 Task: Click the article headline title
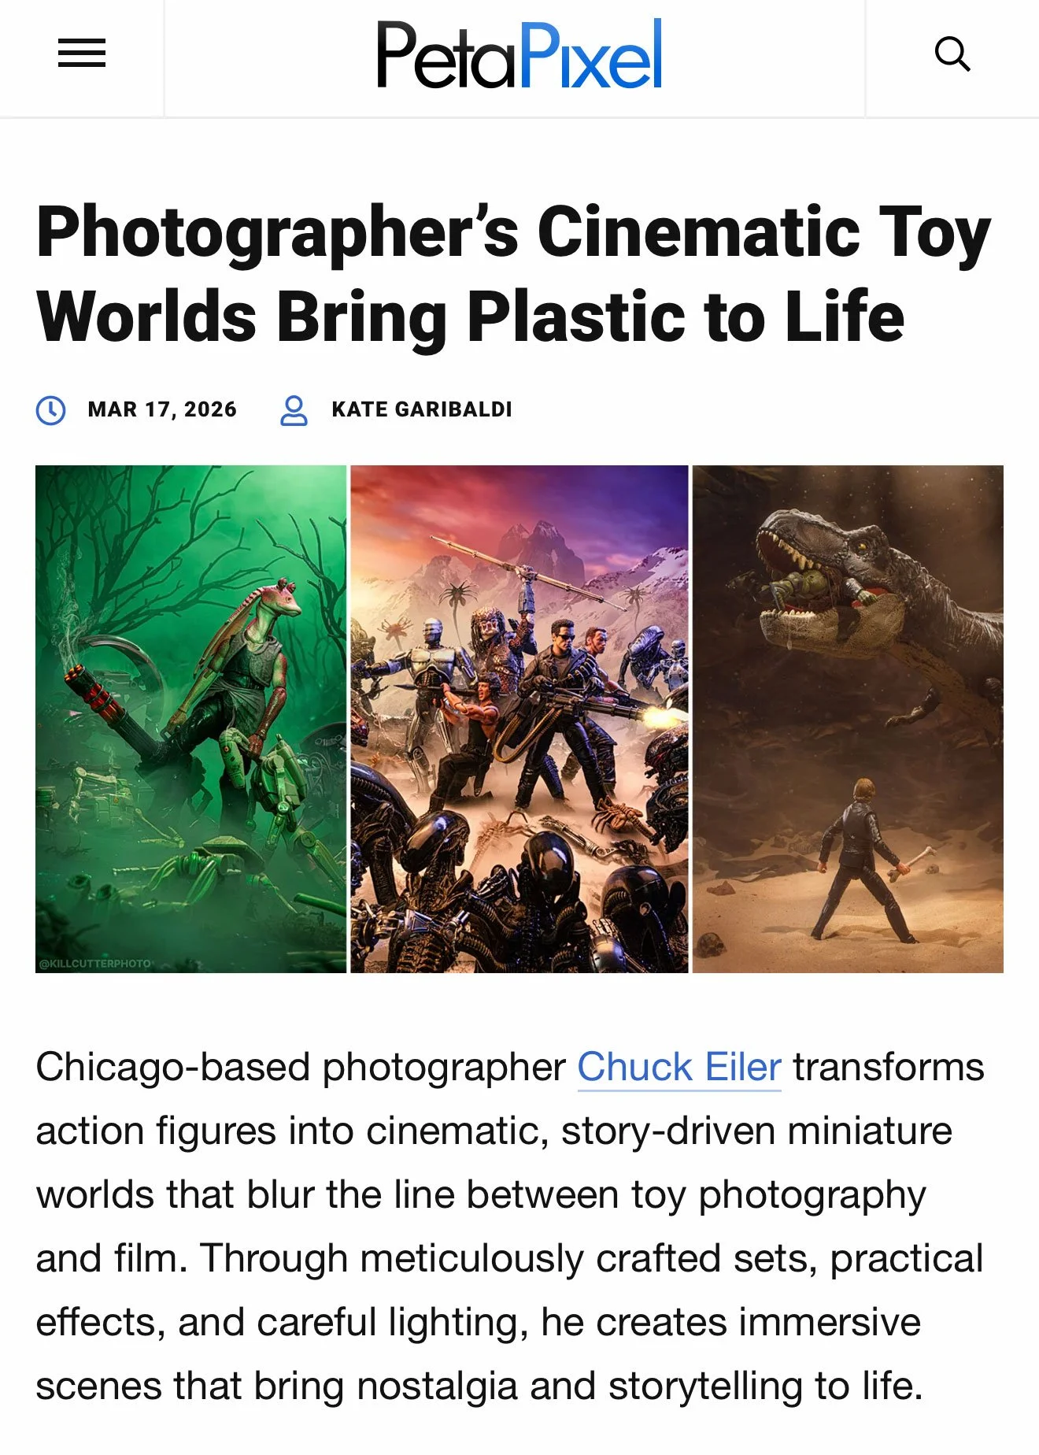point(513,273)
